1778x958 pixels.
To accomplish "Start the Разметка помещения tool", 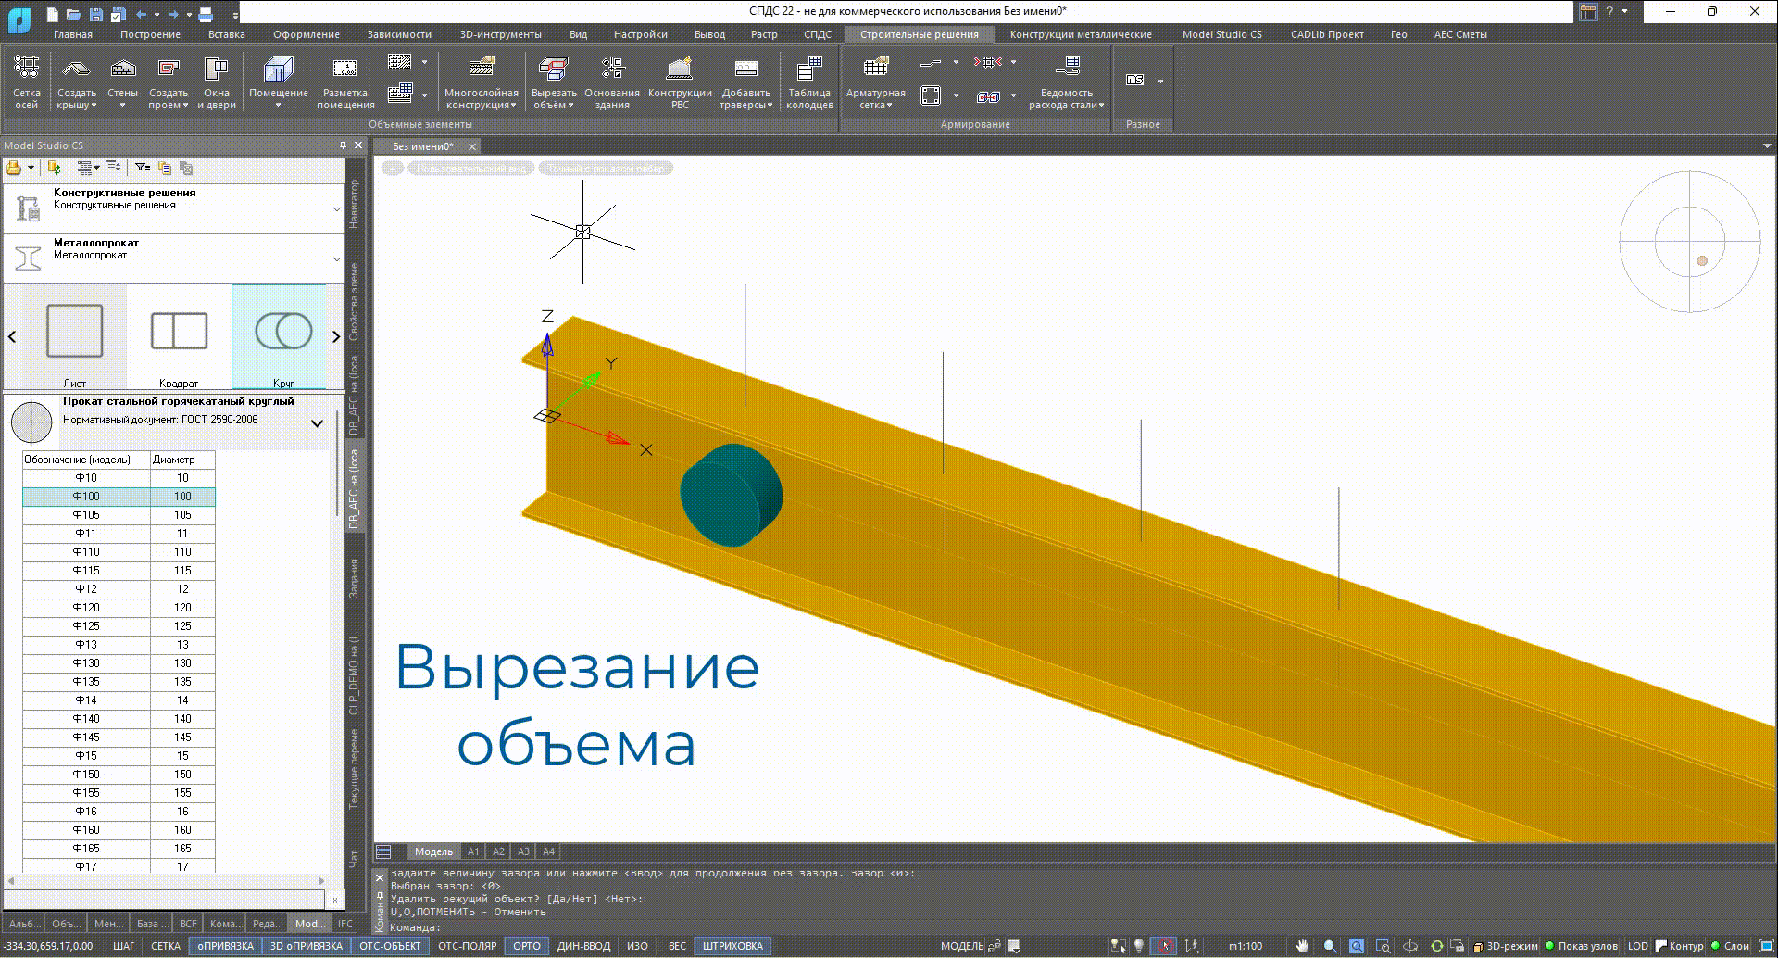I will 345,82.
